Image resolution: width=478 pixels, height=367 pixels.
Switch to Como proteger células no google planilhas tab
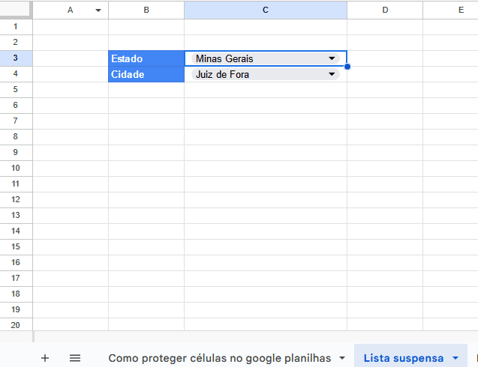point(219,358)
